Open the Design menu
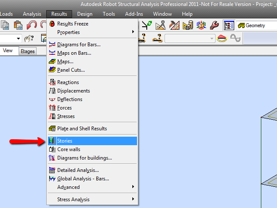Viewport: 277px width, 208px height. click(x=85, y=14)
